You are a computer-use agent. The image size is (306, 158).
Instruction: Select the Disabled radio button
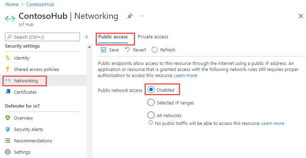151,90
